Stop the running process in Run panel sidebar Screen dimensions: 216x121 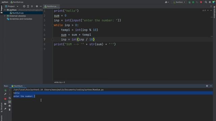click(5, 99)
